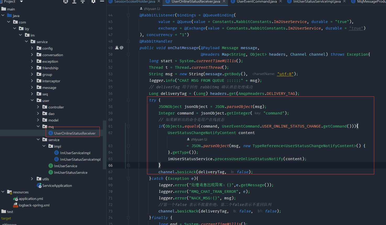Select opened file locate target icon
This screenshot has height=225, width=386.
[66, 2]
